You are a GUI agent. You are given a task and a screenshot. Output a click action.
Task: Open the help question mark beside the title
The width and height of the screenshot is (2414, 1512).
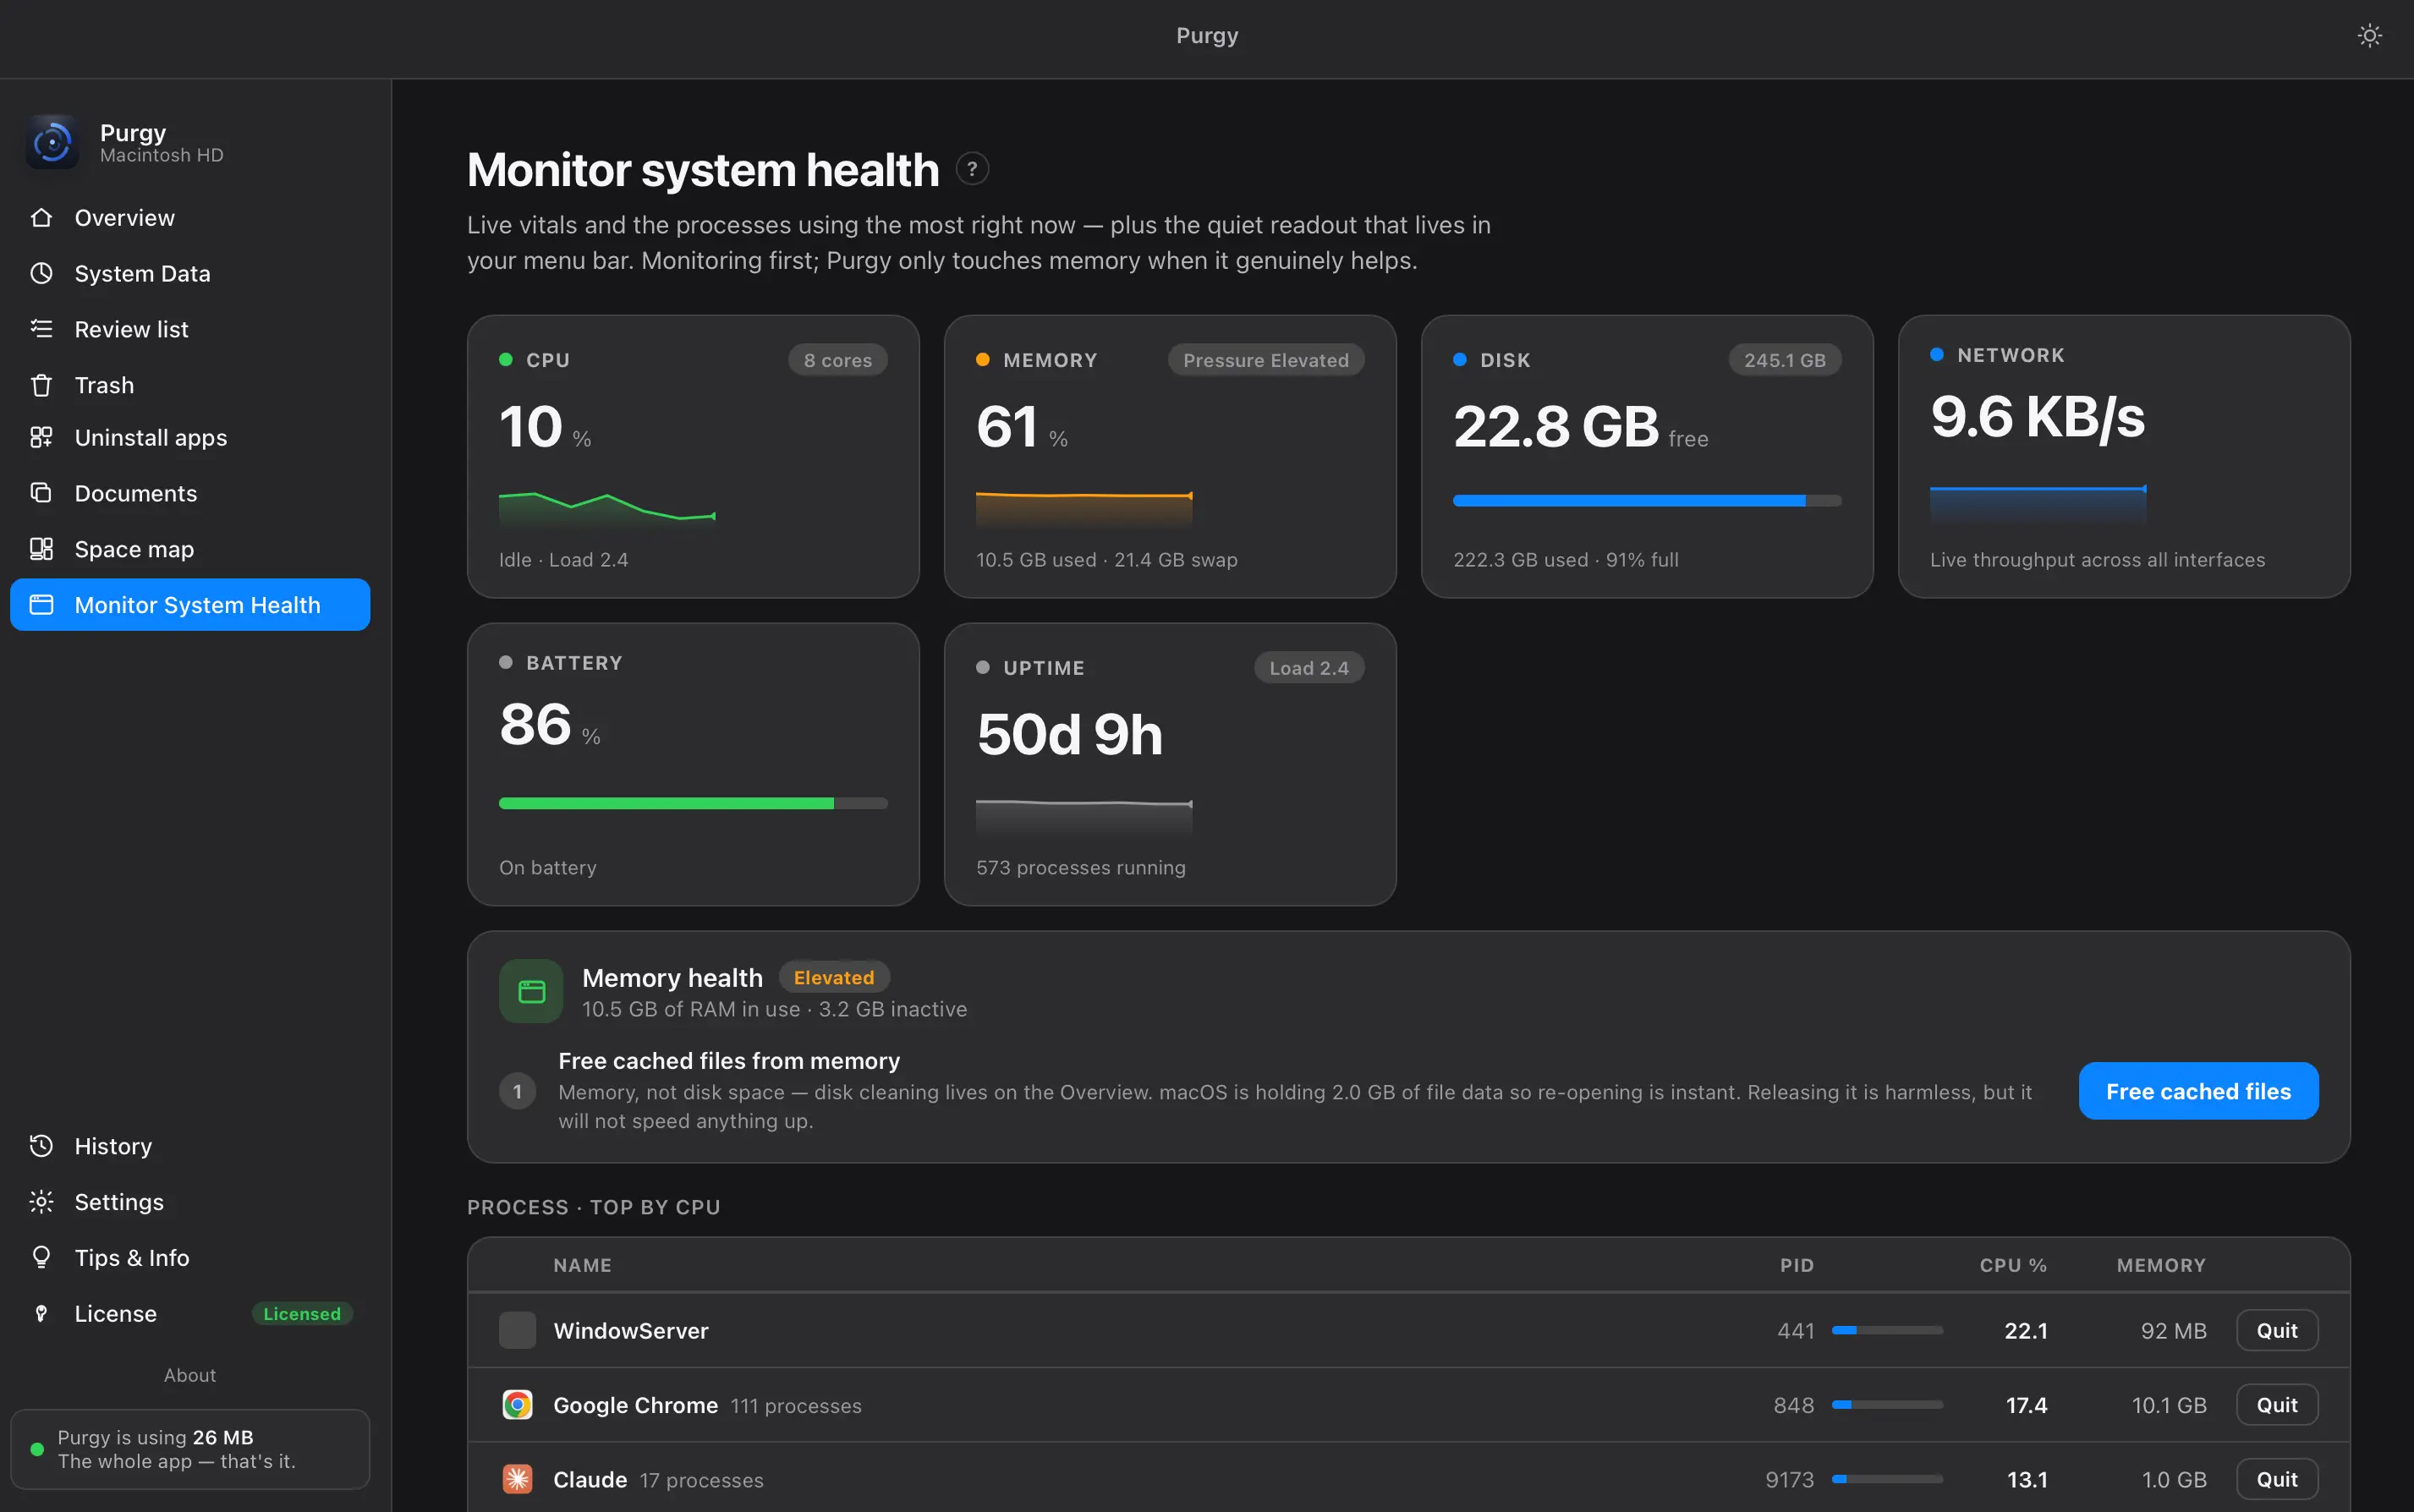point(972,169)
